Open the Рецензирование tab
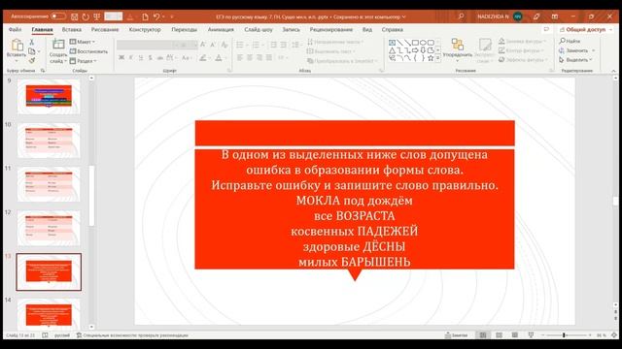622x349 pixels. tap(330, 30)
